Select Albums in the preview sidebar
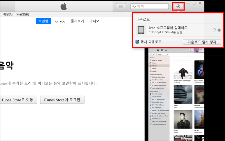Screen dimensions: 225x141 click(159, 66)
